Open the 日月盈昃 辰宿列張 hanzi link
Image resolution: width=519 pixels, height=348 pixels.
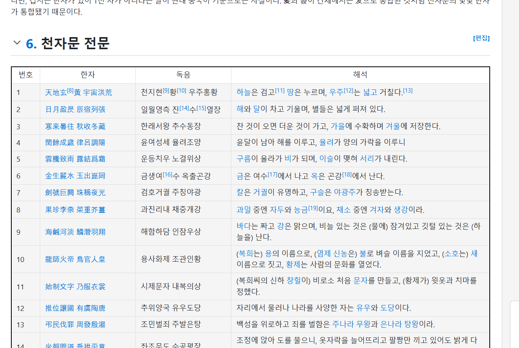[x=75, y=109]
